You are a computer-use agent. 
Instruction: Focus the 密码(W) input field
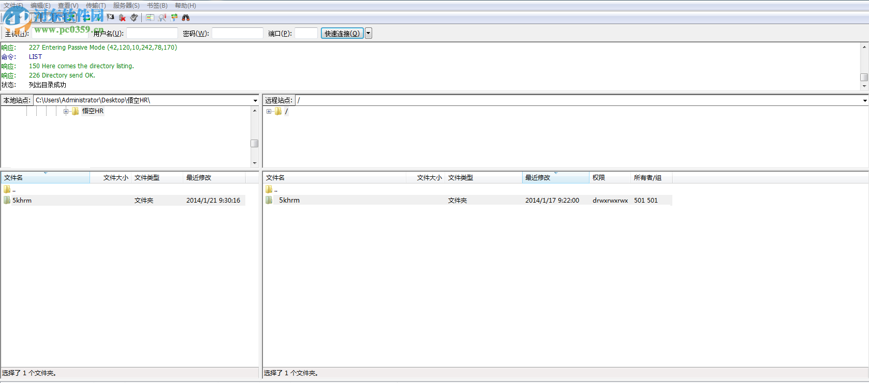click(x=238, y=33)
